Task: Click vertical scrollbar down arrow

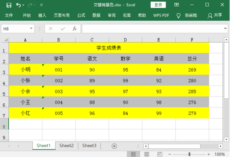Action: click(x=226, y=139)
